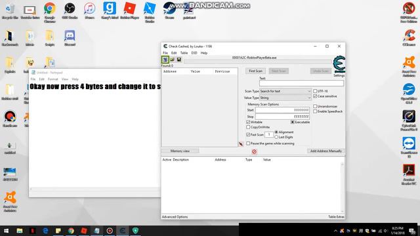
Task: Open the Value Type dropdown
Action: tap(285, 98)
